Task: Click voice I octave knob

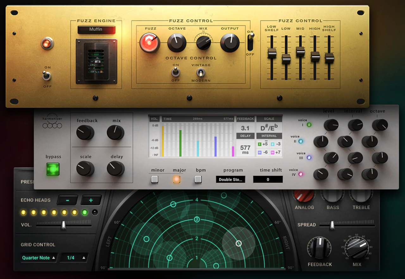Action: (x=380, y=125)
